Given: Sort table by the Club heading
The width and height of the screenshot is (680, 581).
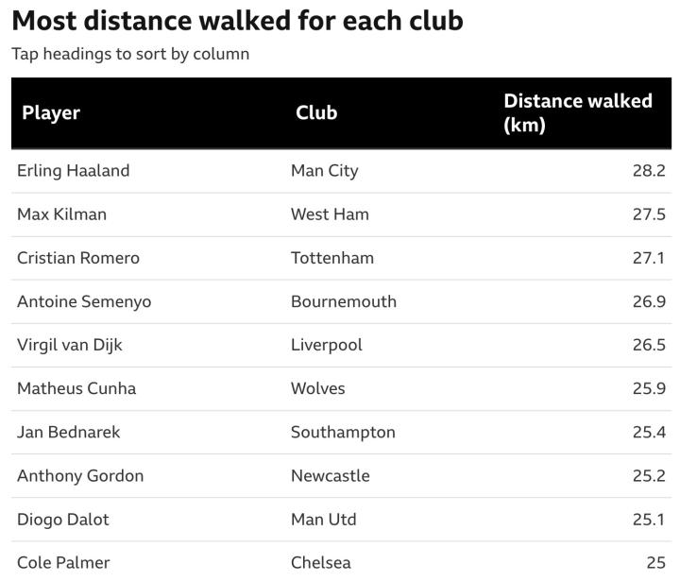Looking at the screenshot, I should [x=316, y=113].
